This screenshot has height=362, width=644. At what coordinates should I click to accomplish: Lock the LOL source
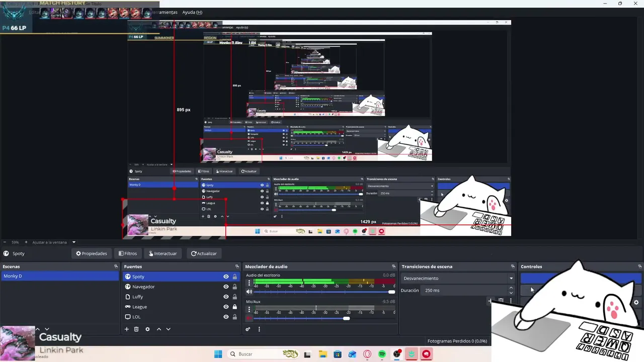point(234,317)
